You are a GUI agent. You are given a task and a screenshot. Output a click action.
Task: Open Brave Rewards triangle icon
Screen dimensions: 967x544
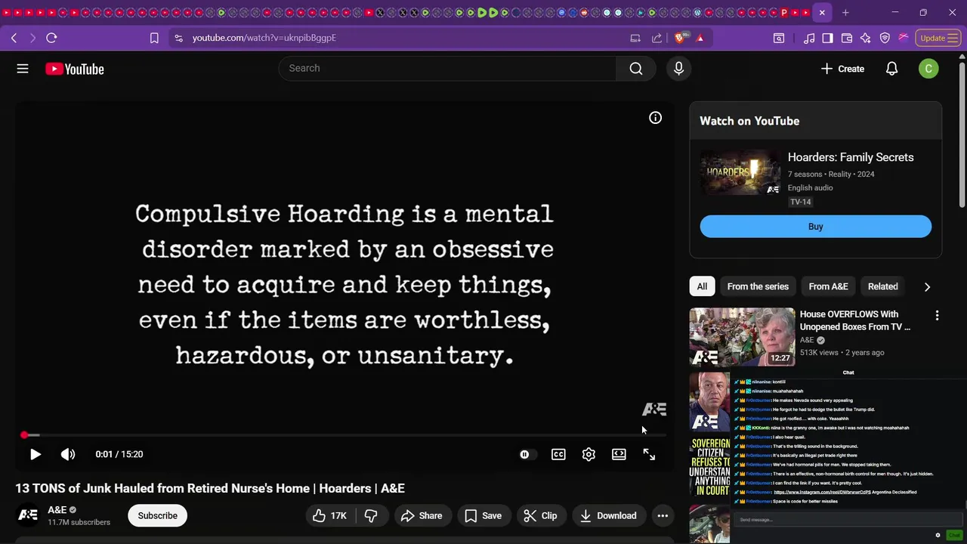pos(700,38)
